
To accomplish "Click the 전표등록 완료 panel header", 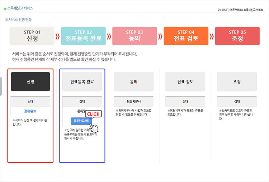I will tap(82, 81).
